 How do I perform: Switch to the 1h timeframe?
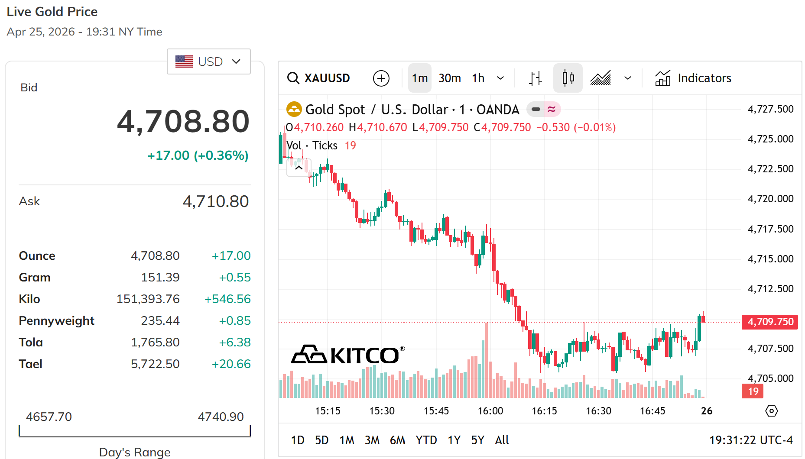(478, 78)
